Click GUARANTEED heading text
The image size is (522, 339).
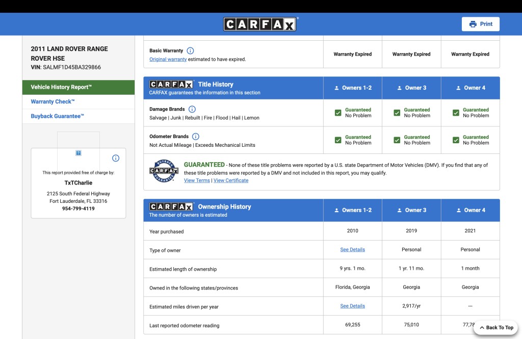(x=204, y=165)
